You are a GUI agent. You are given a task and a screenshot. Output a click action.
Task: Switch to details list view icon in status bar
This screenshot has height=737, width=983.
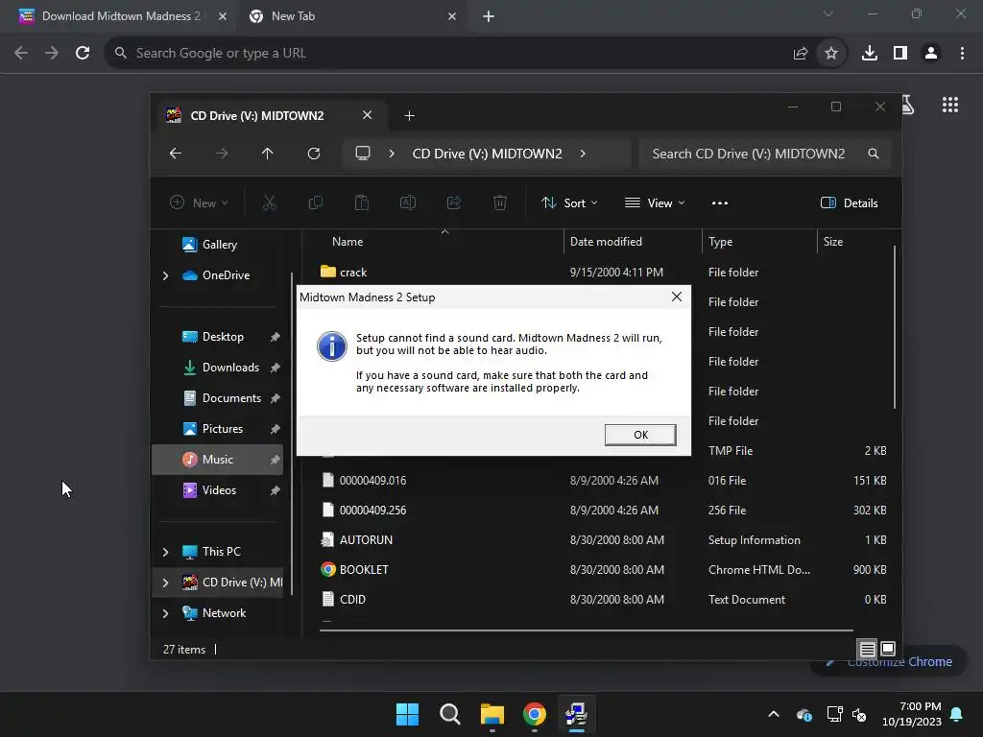tap(867, 649)
